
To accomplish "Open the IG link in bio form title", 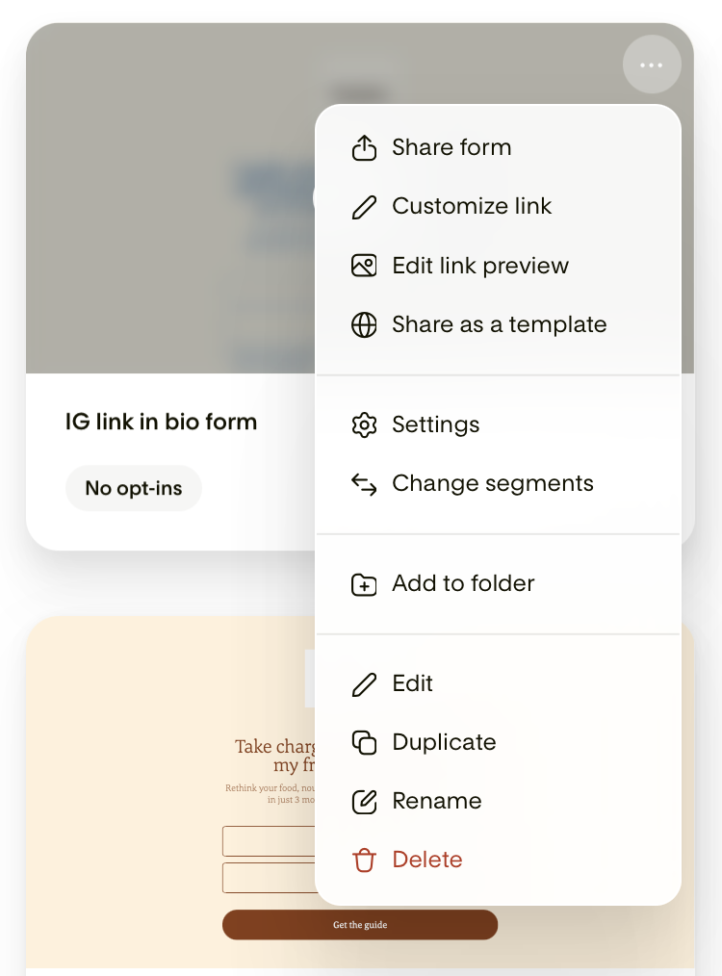I will pyautogui.click(x=161, y=422).
